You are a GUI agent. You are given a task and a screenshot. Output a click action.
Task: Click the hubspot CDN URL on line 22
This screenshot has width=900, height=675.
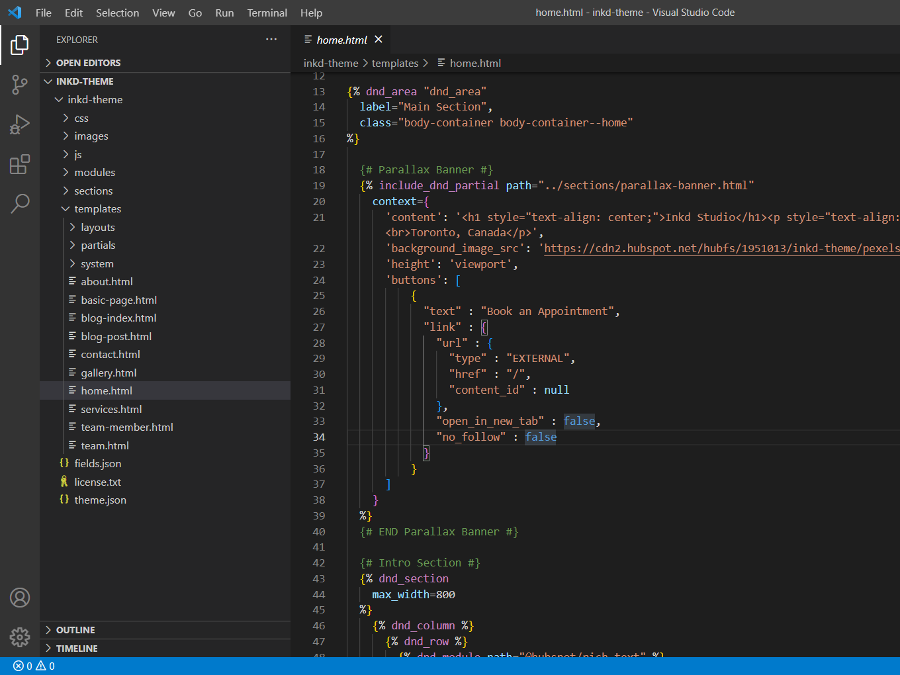(x=721, y=248)
